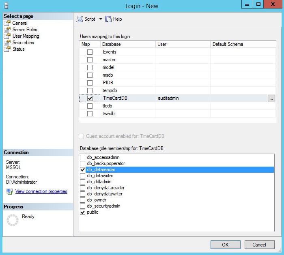The image size is (284, 255).
Task: Select the Status page icon
Action: (x=7, y=49)
